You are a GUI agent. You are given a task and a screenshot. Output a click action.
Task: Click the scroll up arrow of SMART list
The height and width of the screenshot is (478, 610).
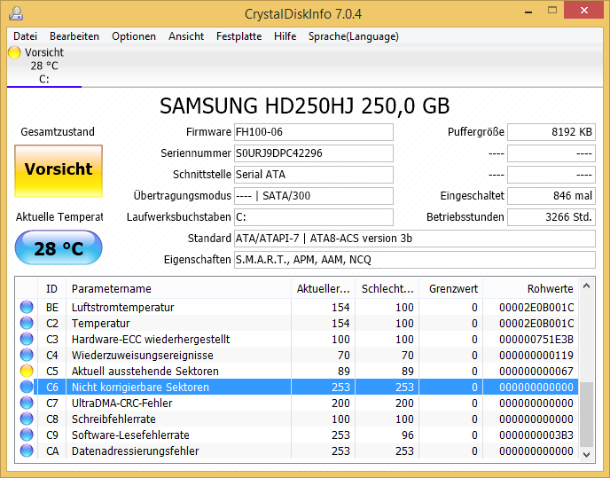click(x=587, y=286)
